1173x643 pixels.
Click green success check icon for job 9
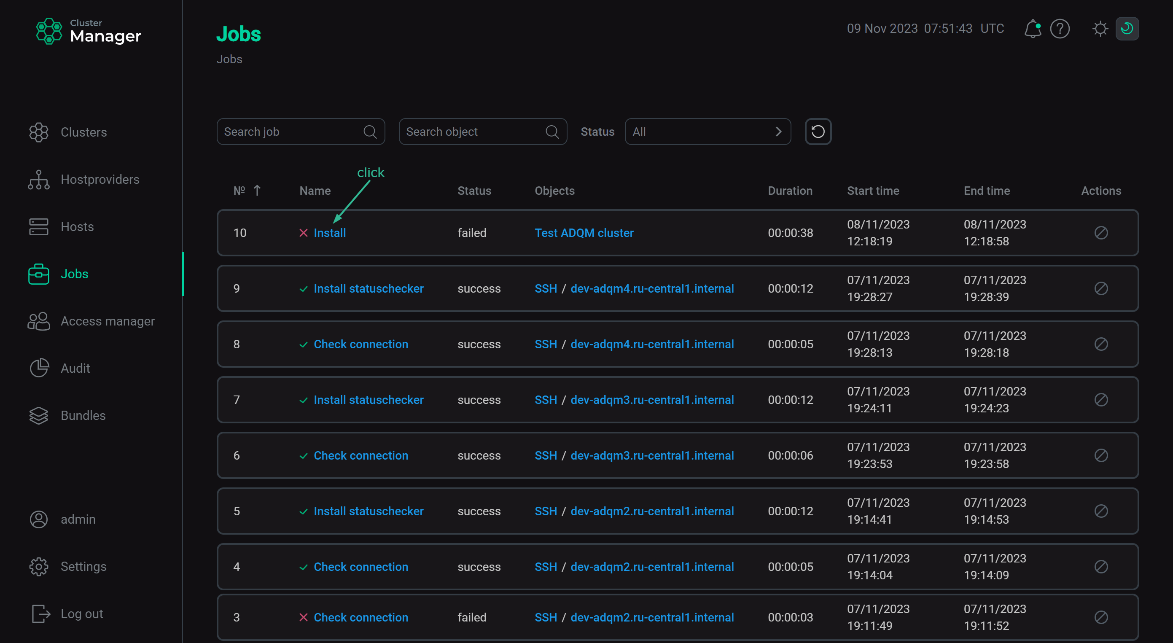pos(303,289)
